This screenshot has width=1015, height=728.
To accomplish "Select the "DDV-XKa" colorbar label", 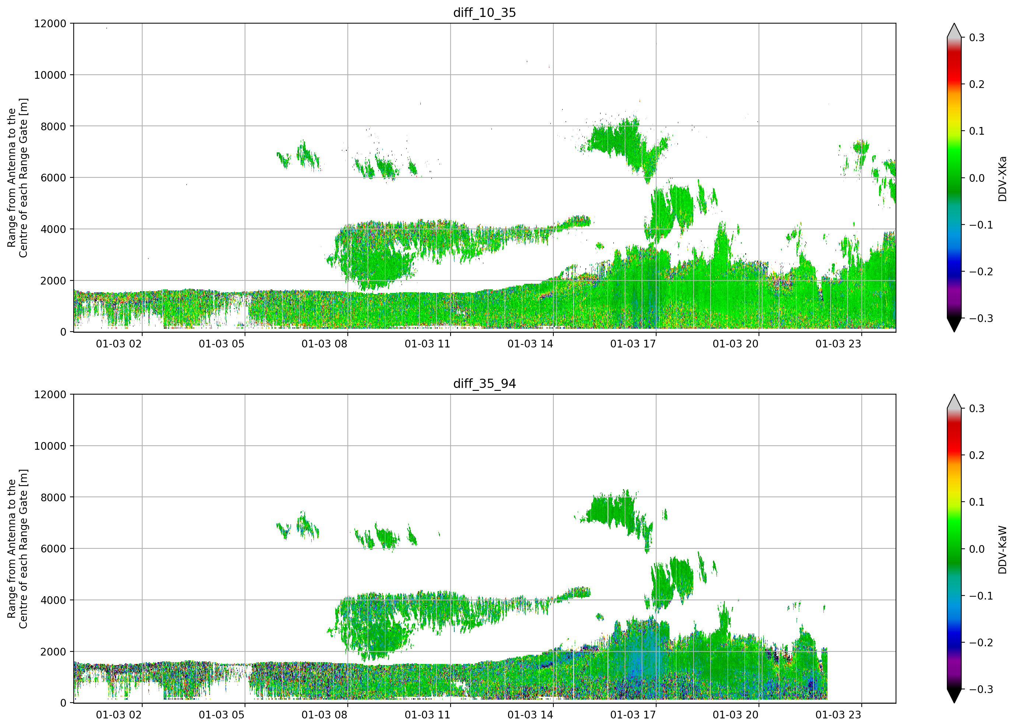I will click(1002, 179).
